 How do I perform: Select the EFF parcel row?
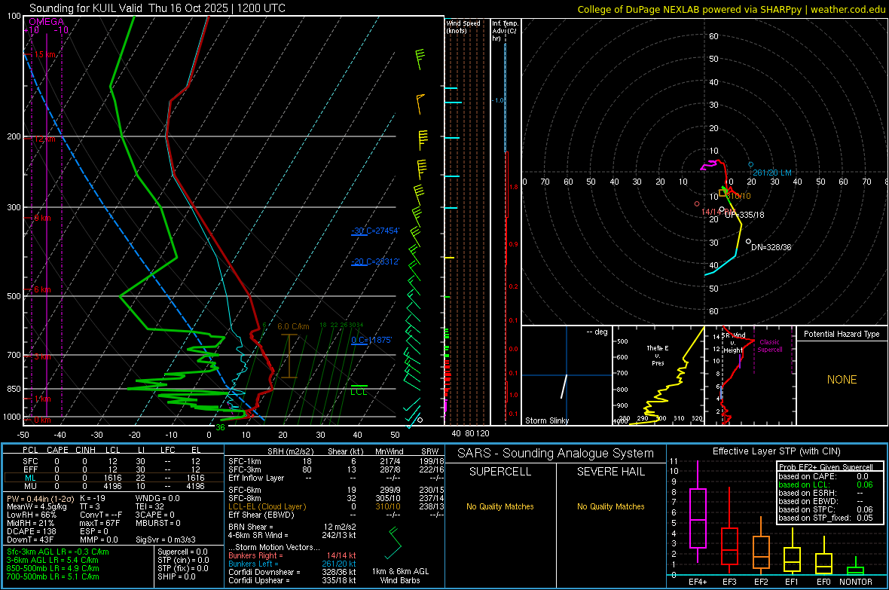tap(113, 469)
